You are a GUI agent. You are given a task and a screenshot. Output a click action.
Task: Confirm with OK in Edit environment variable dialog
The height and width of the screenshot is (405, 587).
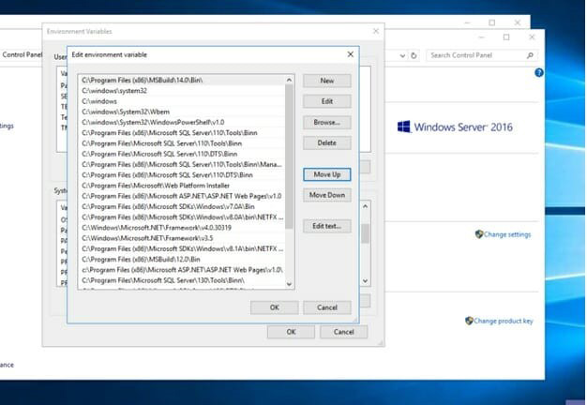click(274, 307)
